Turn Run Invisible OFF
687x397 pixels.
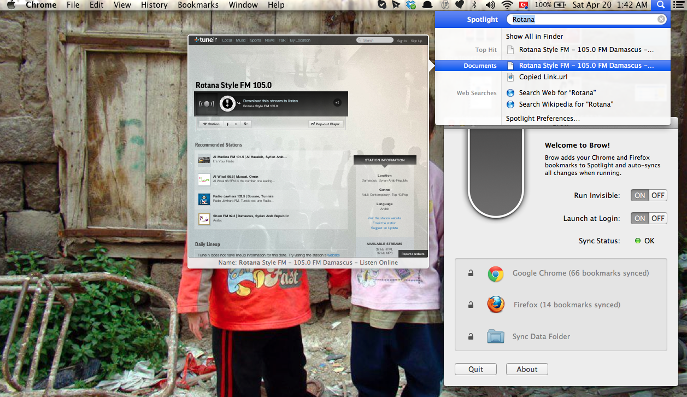point(658,195)
